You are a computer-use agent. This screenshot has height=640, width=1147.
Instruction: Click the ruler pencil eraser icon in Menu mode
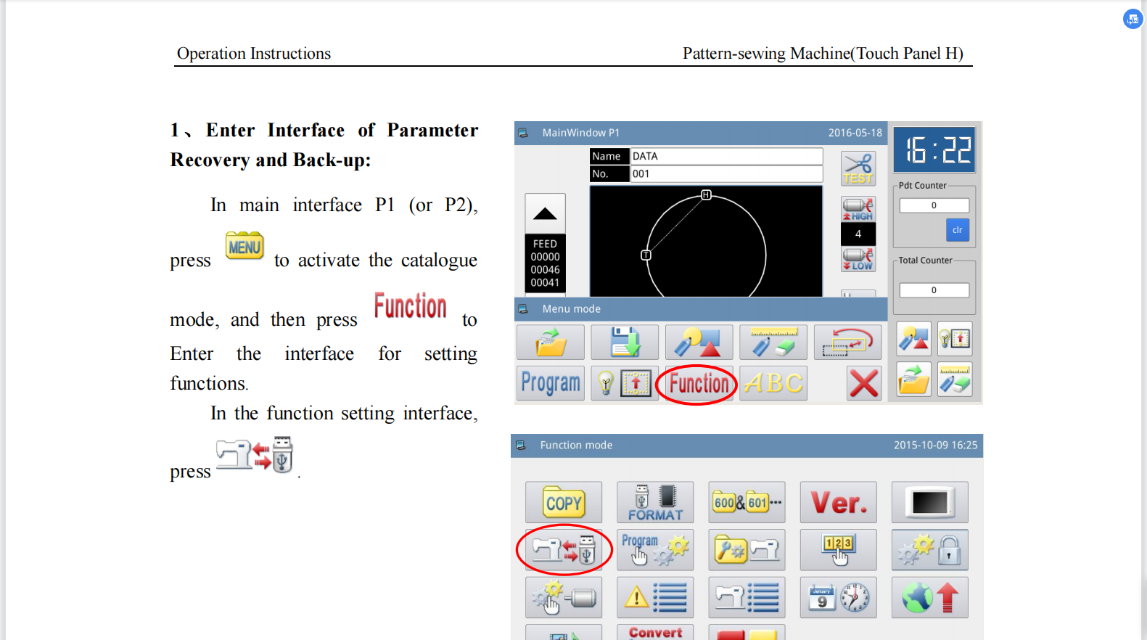773,342
